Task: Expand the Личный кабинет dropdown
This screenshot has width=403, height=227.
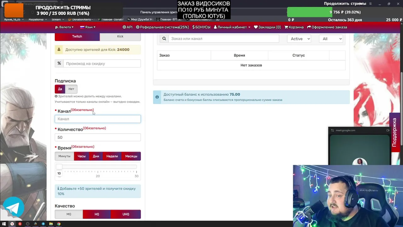Action: (x=232, y=27)
